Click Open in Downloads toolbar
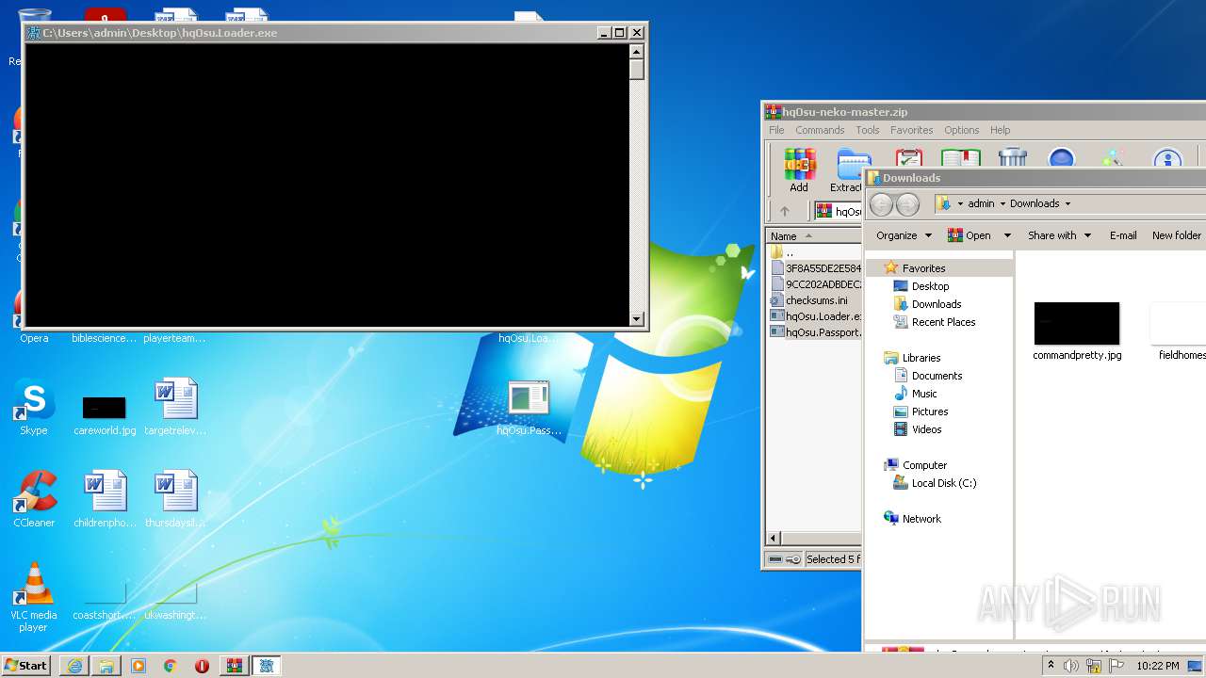The height and width of the screenshot is (678, 1206). pyautogui.click(x=970, y=235)
